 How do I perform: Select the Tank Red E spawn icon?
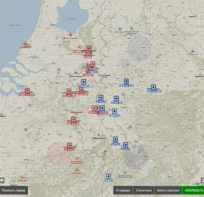[93, 64]
